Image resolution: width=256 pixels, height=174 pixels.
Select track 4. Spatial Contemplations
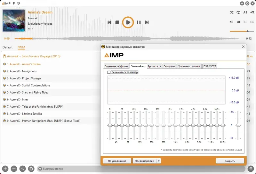click(x=51, y=85)
